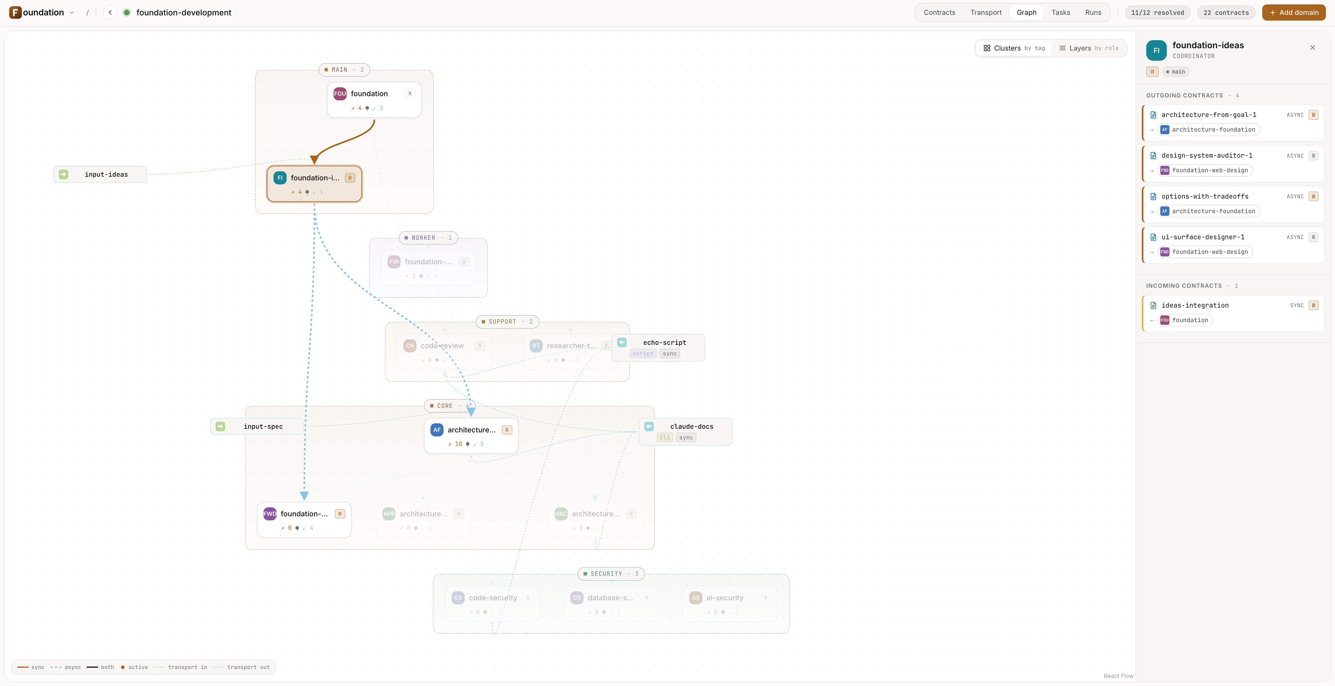Image resolution: width=1335 pixels, height=686 pixels.
Task: Click the W badge on architecture-from-goal-1 row
Action: (x=1313, y=115)
